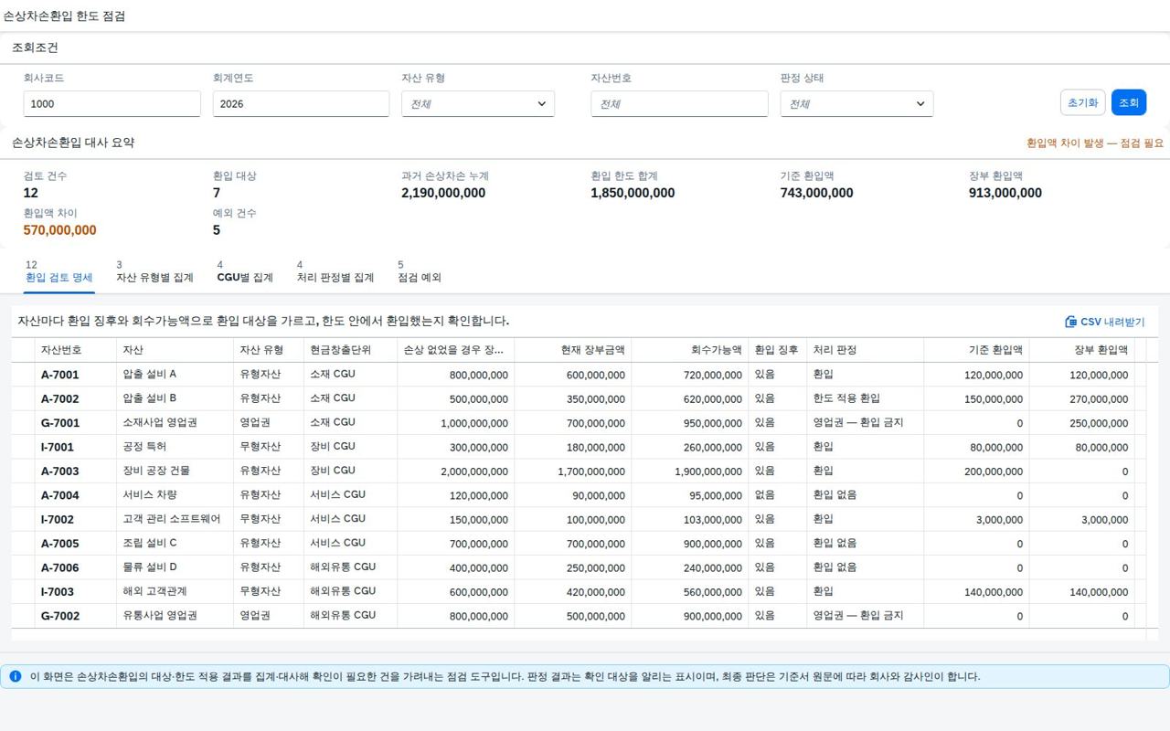Click the 회사코드 input field

112,104
